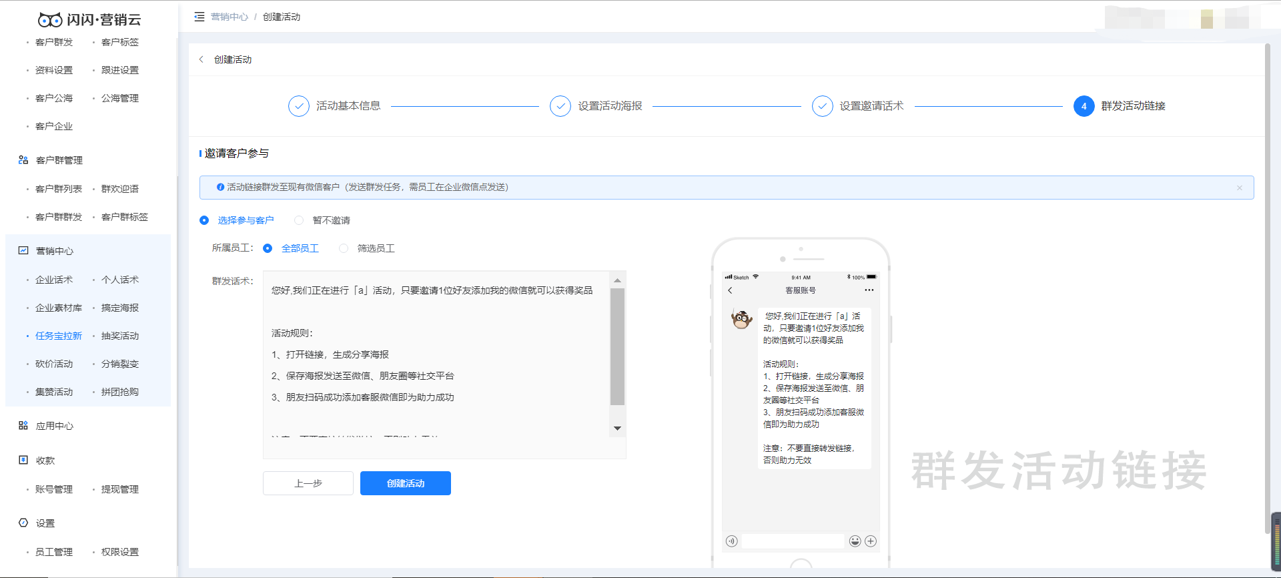Click the page vertical scrollbar
This screenshot has height=578, width=1281.
tap(1267, 288)
